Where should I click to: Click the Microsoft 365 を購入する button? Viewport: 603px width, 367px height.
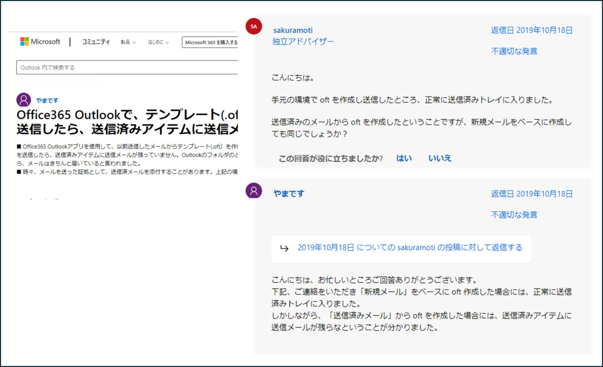[210, 42]
